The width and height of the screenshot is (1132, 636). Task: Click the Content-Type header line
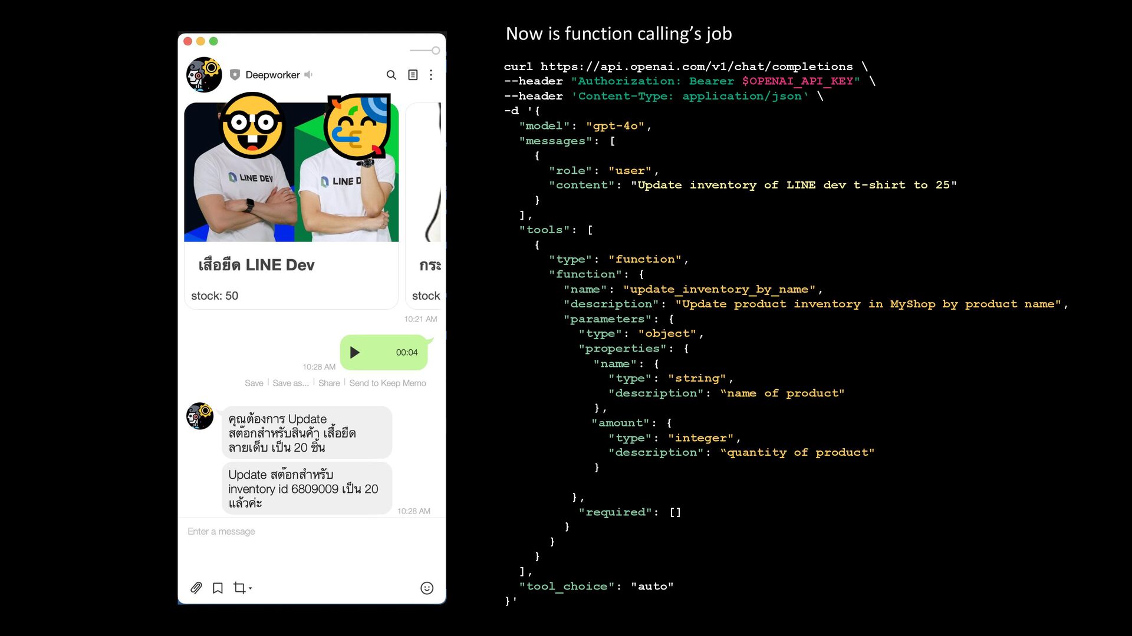click(x=663, y=96)
